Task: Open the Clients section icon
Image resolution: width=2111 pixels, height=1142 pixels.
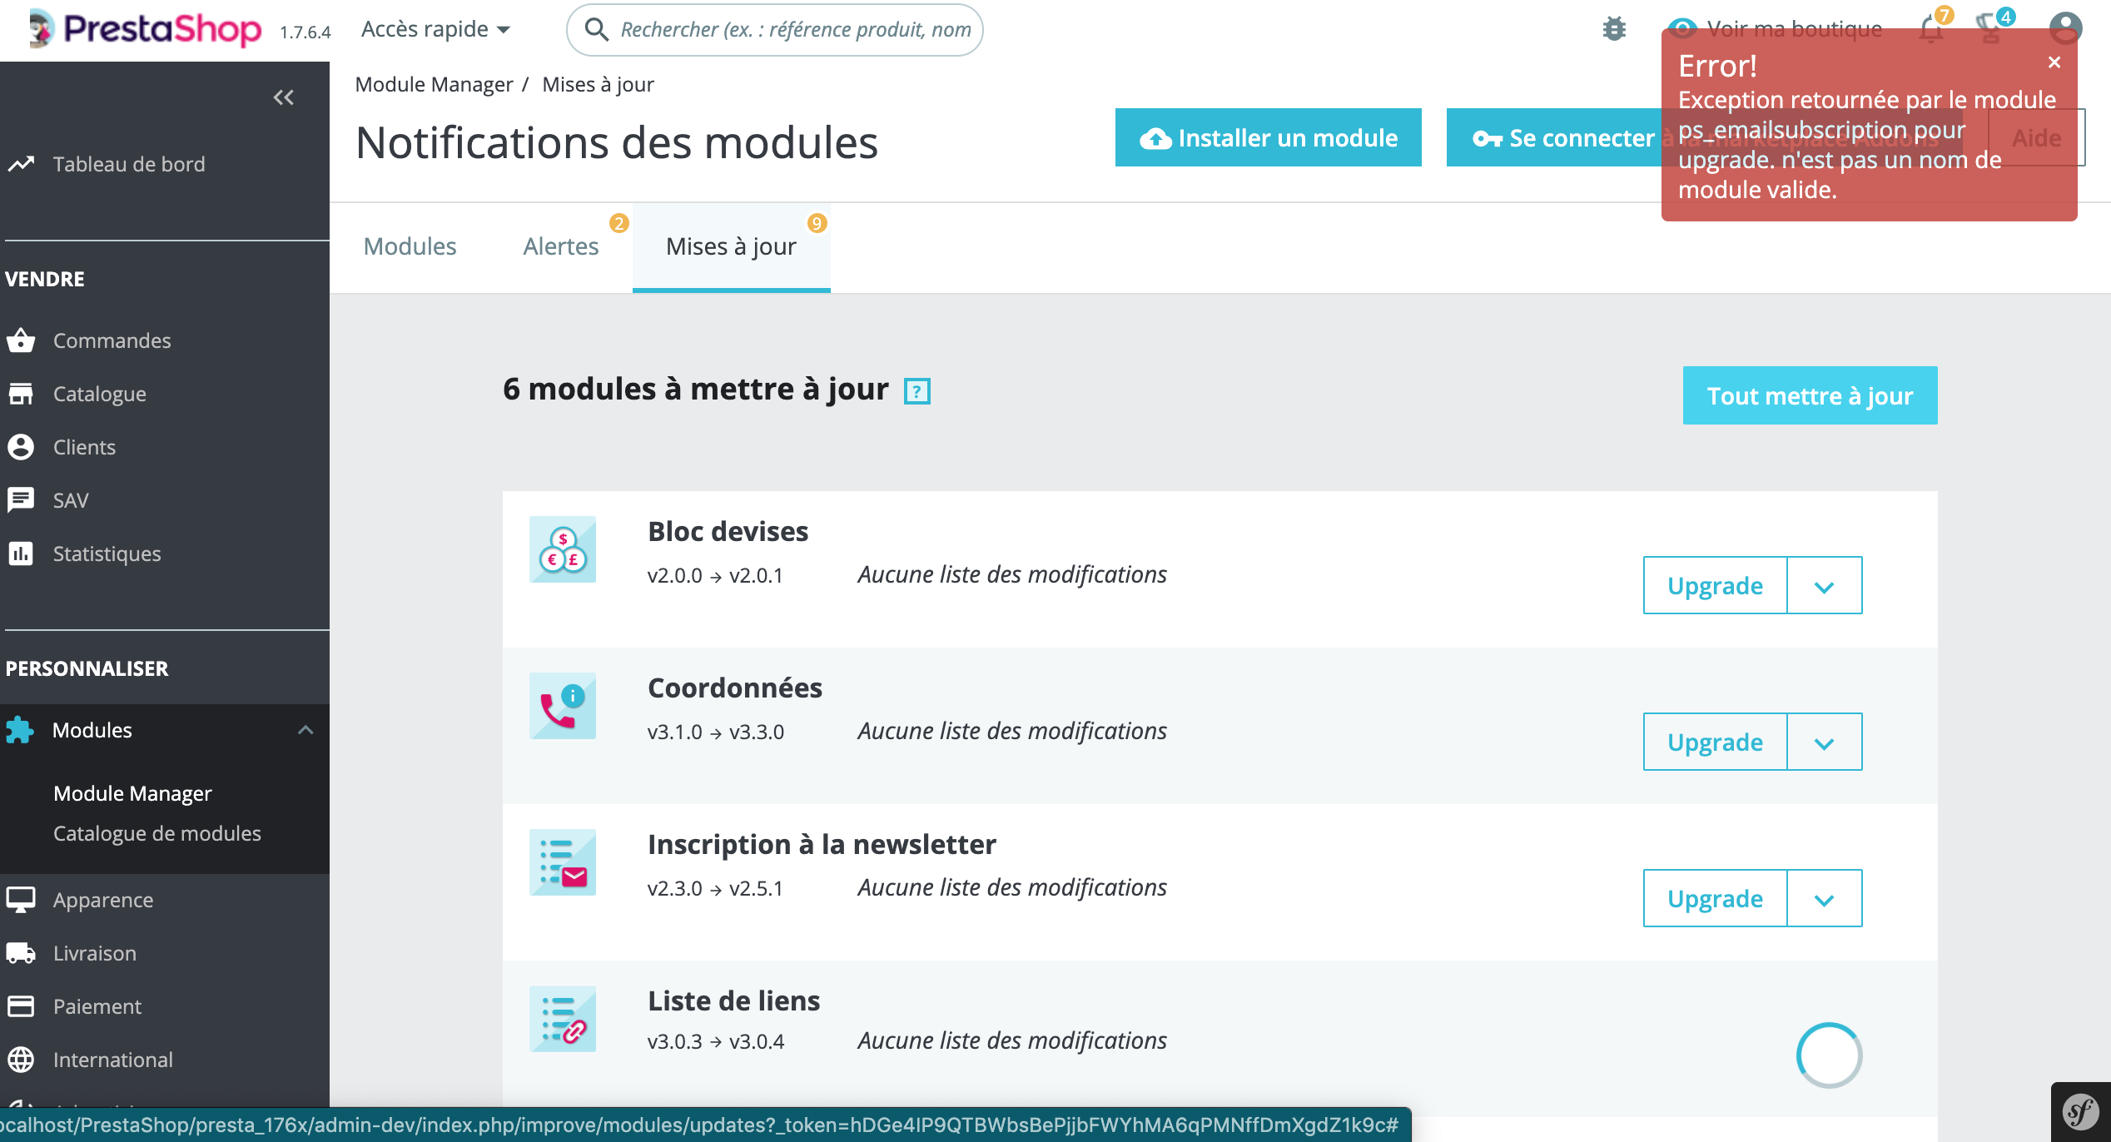Action: click(x=21, y=447)
